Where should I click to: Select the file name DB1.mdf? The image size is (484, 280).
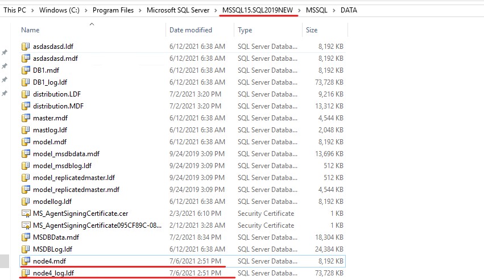[46, 70]
